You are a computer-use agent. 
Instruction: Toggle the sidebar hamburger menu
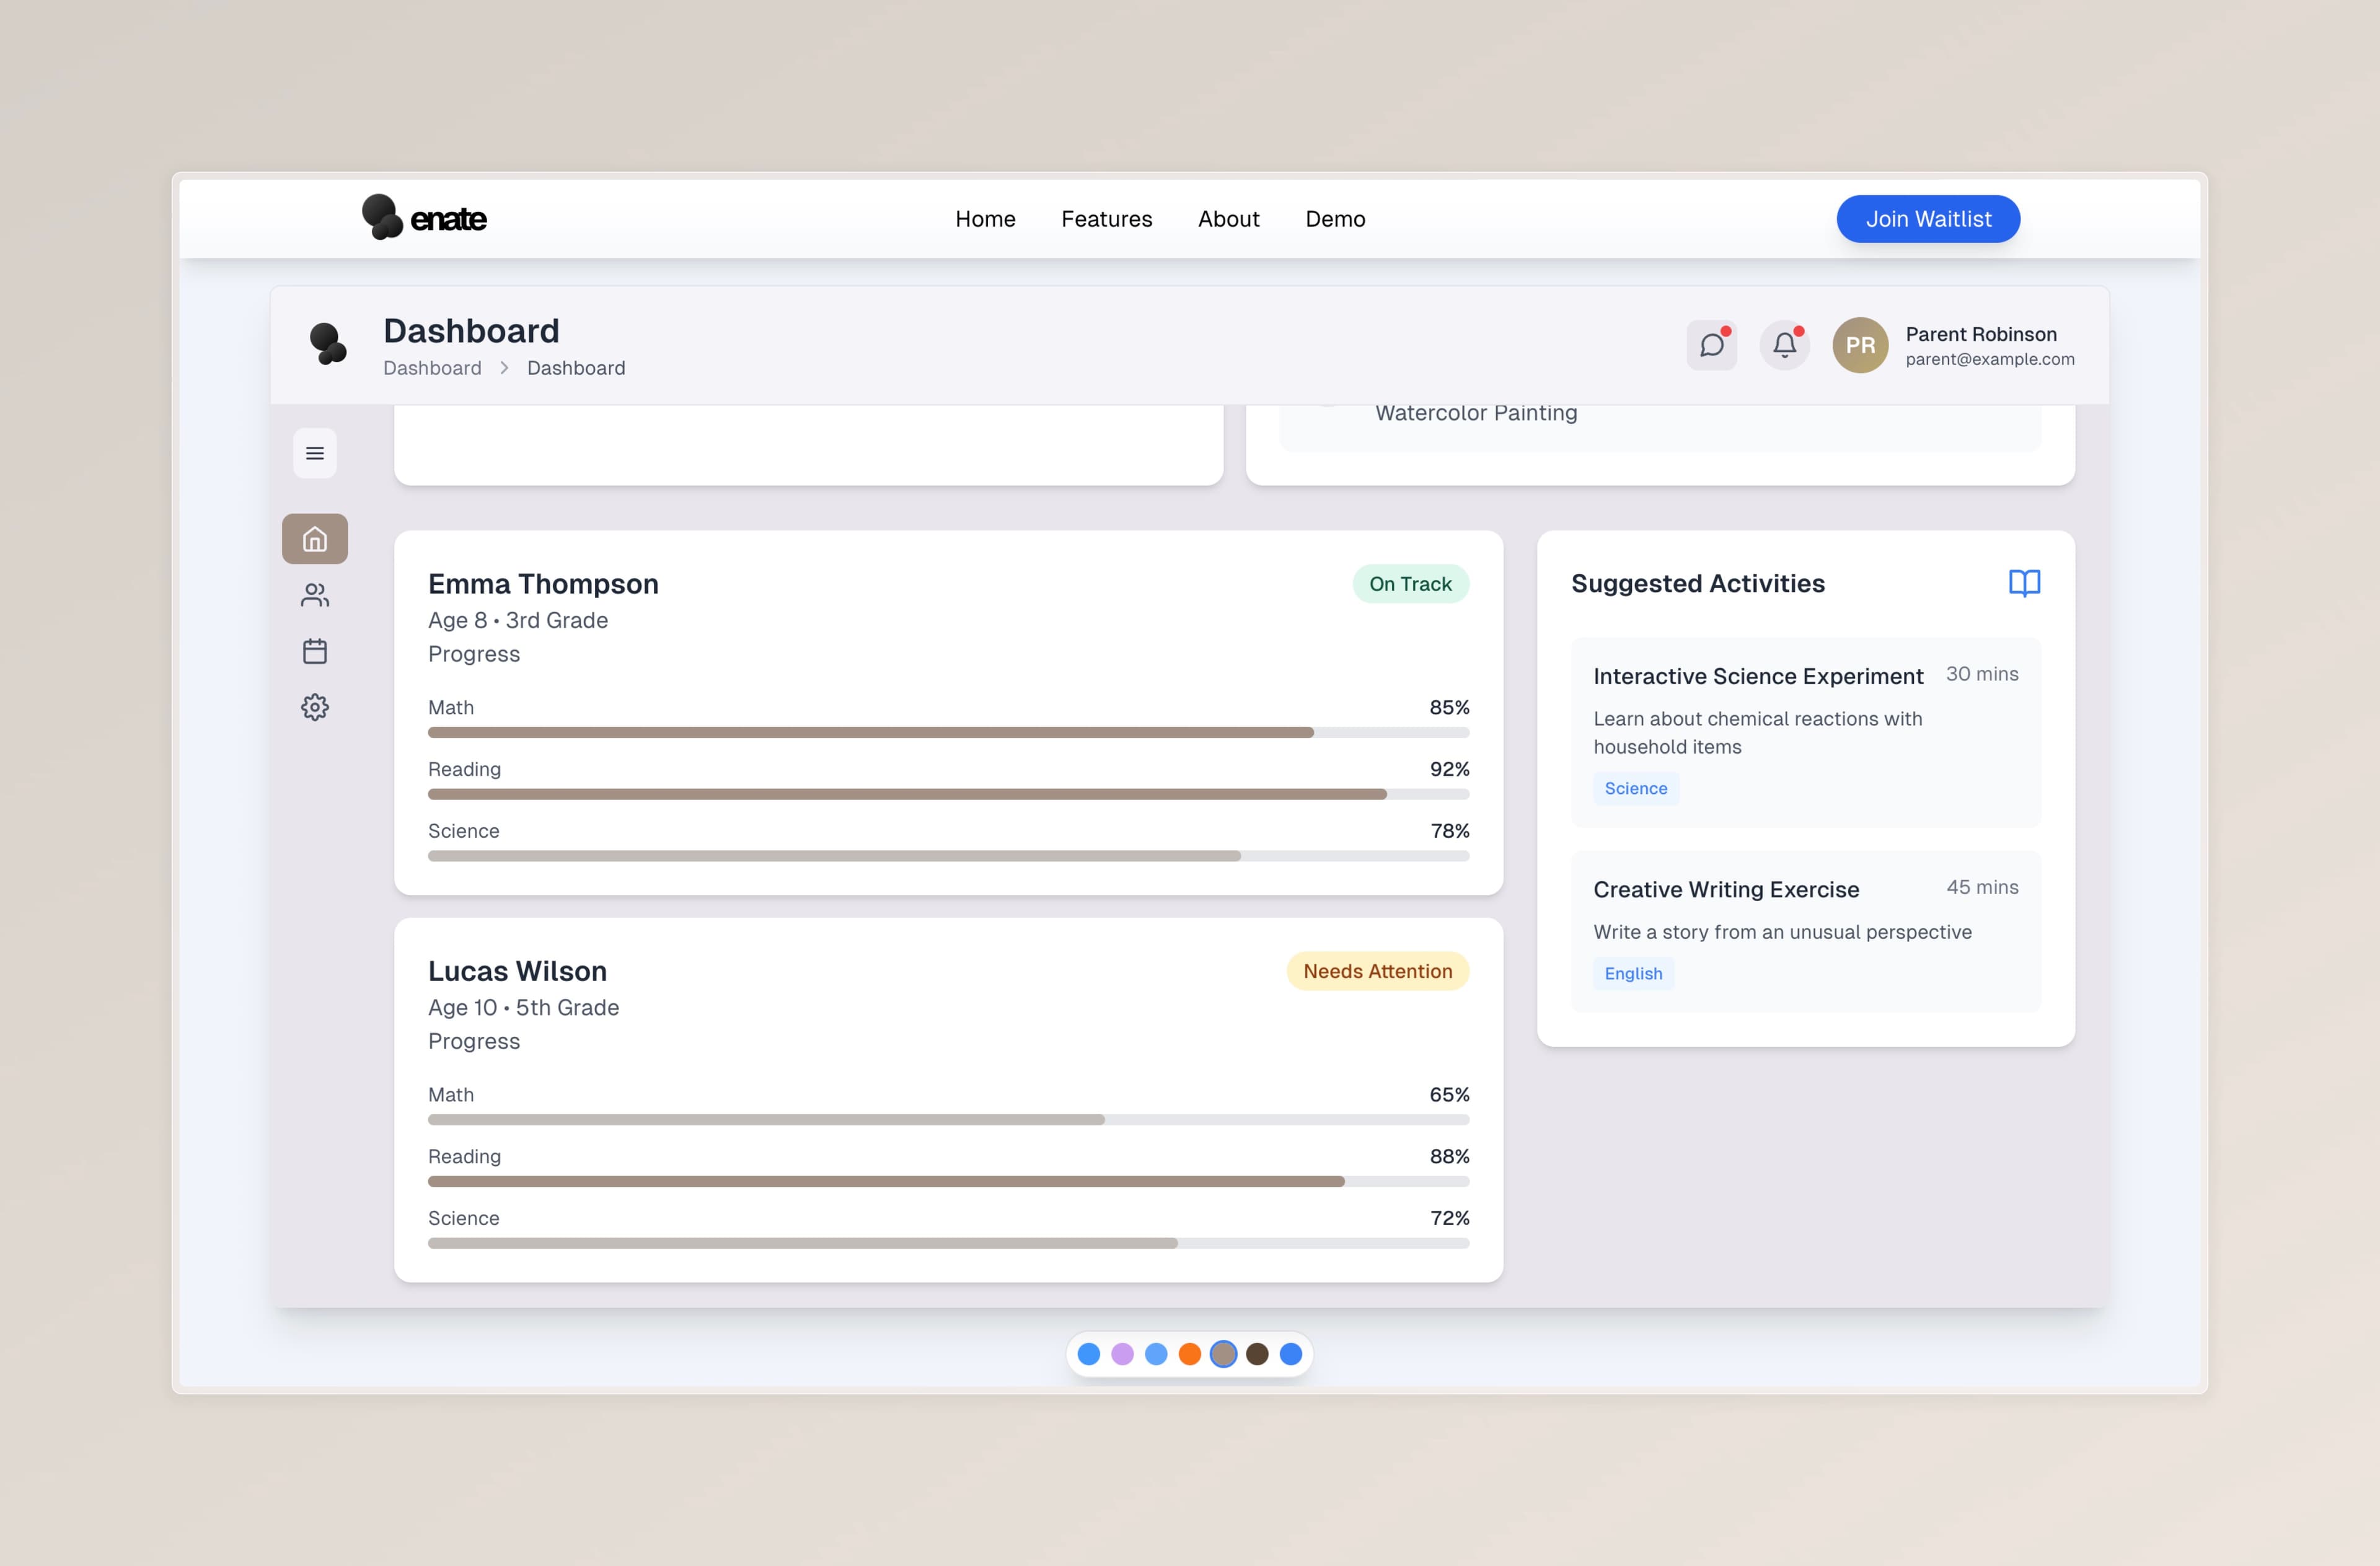315,453
